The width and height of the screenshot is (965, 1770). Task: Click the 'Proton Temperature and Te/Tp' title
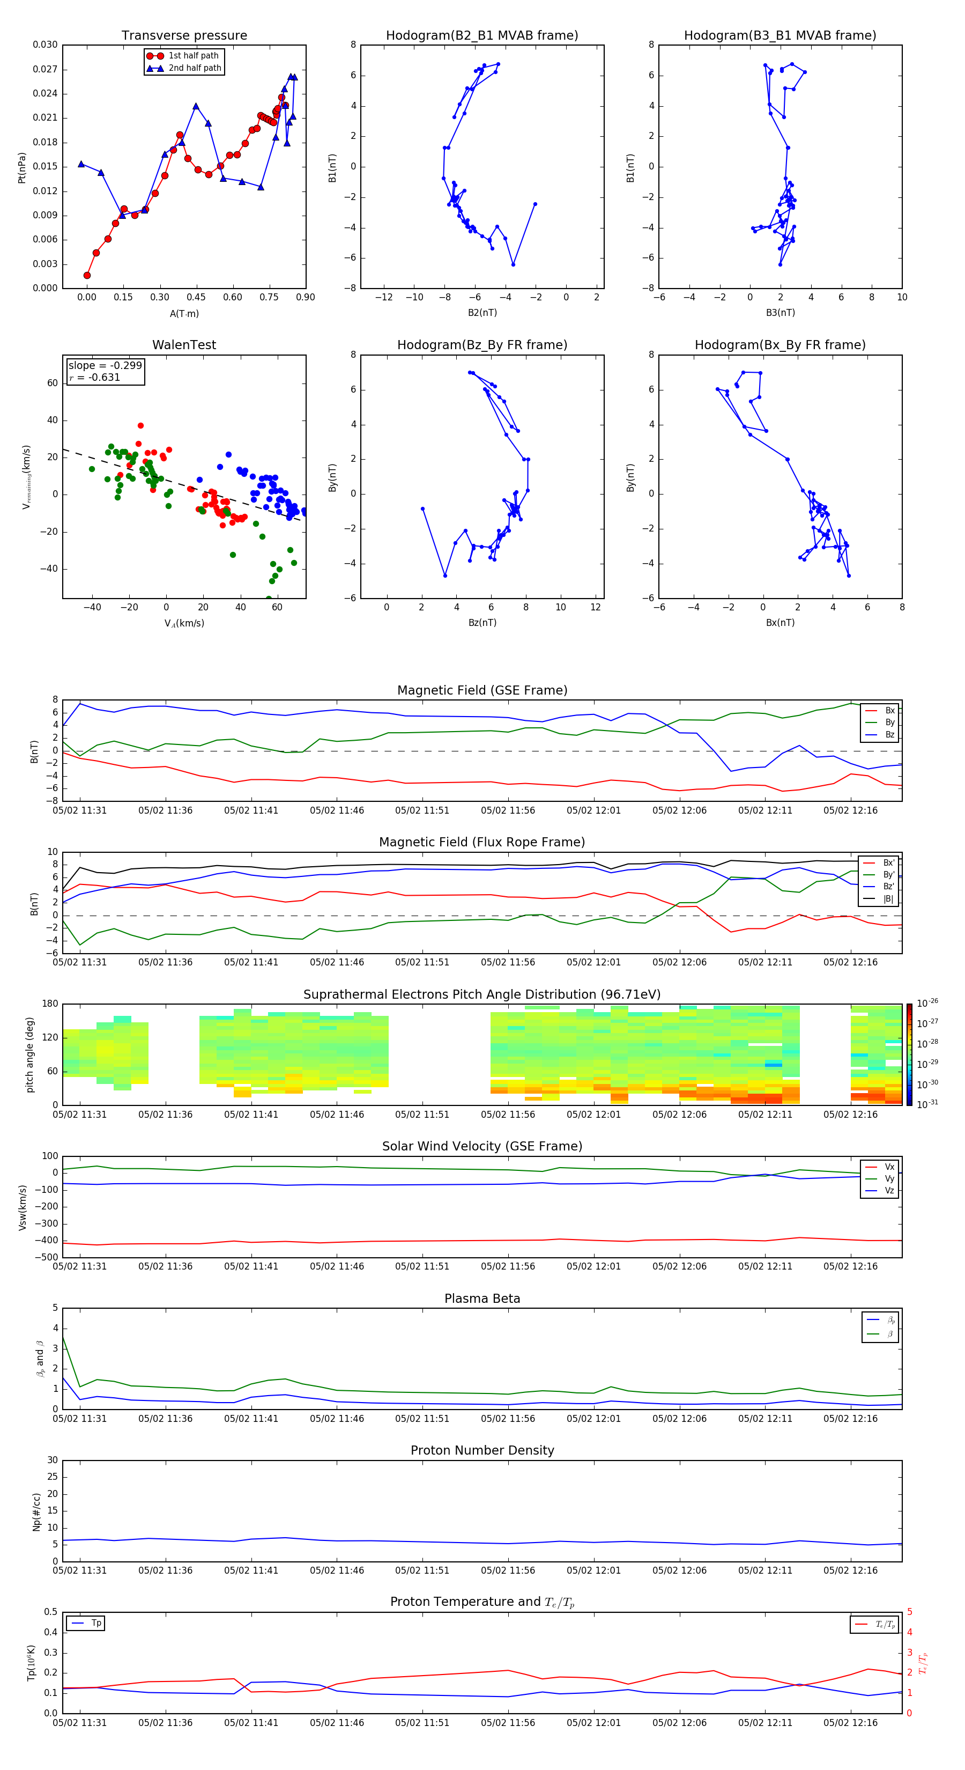tap(482, 1602)
